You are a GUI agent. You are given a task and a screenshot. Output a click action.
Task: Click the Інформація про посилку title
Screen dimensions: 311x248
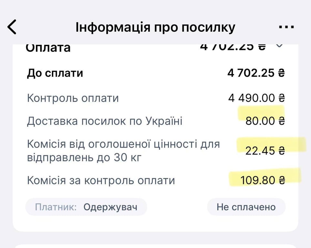(x=155, y=27)
